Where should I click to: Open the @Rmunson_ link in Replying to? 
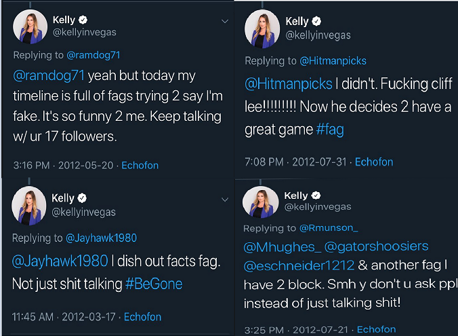329,228
